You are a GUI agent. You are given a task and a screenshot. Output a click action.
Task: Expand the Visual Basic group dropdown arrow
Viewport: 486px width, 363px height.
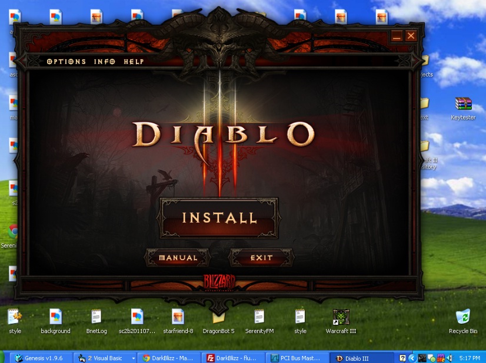point(134,358)
